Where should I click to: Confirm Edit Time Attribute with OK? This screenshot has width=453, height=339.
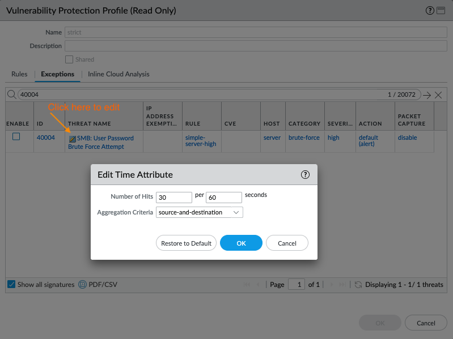click(241, 243)
